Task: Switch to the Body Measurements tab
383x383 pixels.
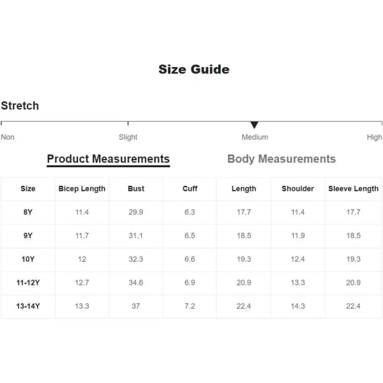Action: click(x=282, y=159)
